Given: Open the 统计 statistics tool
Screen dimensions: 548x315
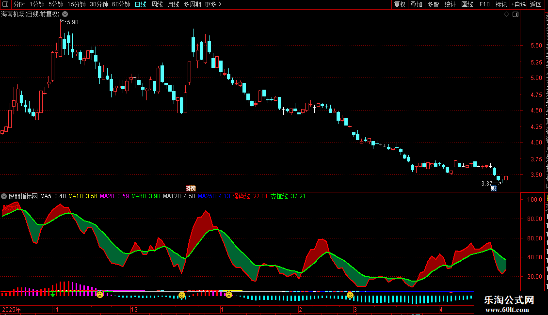Looking at the screenshot, I should pos(450,4).
